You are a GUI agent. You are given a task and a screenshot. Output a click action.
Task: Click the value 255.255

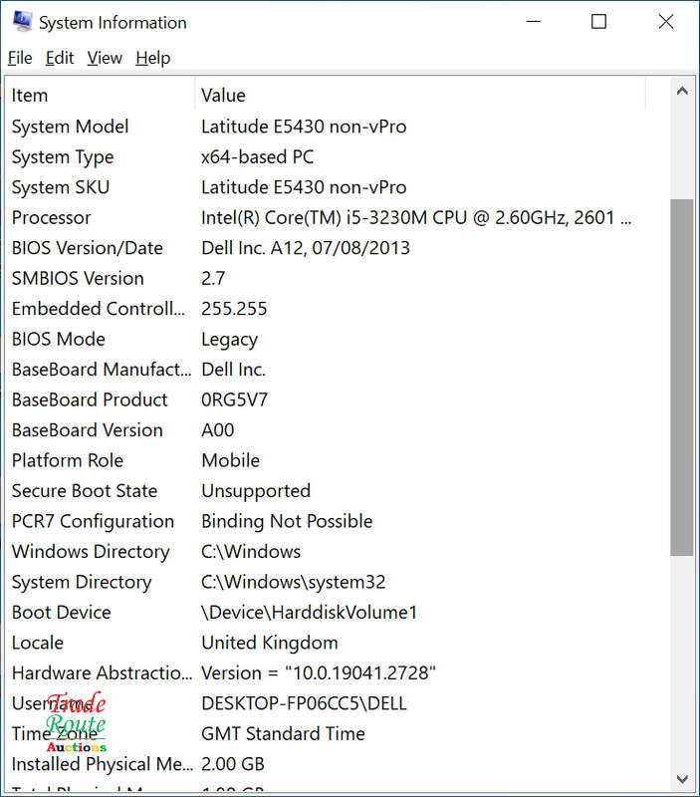pos(234,309)
